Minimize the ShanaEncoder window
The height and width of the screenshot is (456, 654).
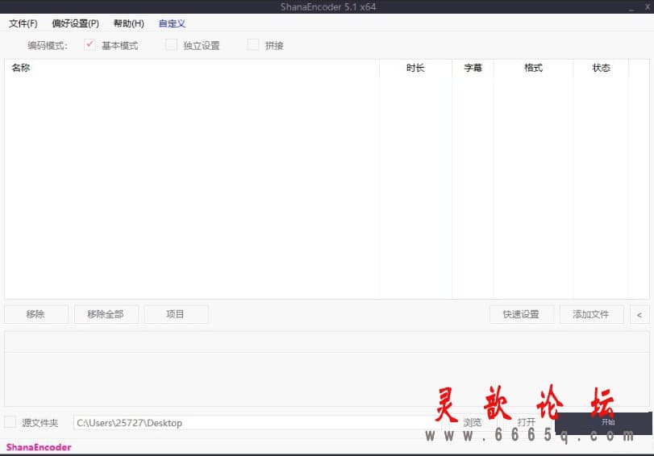[x=631, y=7]
